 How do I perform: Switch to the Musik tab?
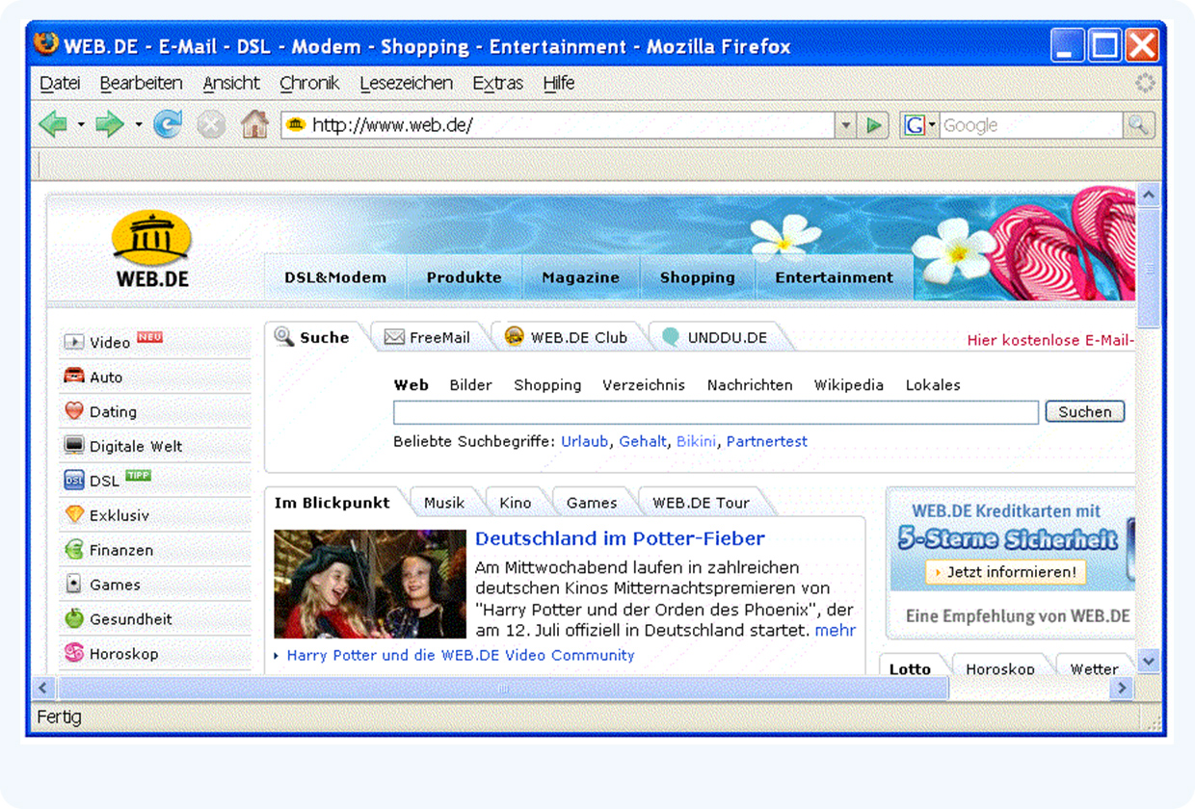(x=445, y=502)
